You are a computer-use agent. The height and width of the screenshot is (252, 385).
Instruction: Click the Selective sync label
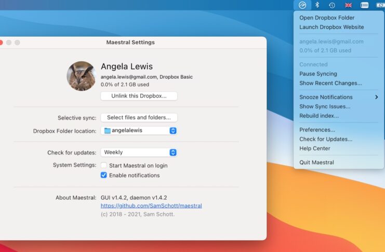[x=77, y=118]
